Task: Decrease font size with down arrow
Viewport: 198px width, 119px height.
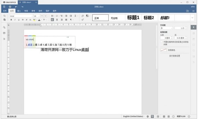Action: [46, 16]
